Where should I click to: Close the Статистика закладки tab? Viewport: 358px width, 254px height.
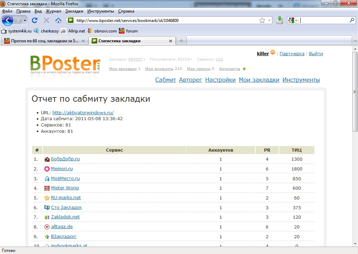click(x=171, y=41)
